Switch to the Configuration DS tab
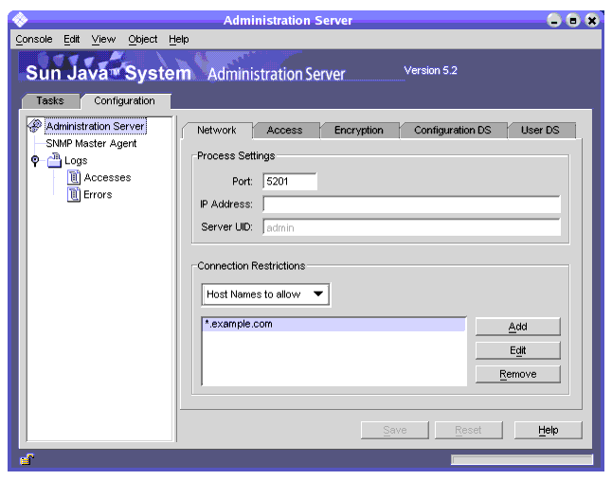The height and width of the screenshot is (480, 612). click(x=453, y=131)
